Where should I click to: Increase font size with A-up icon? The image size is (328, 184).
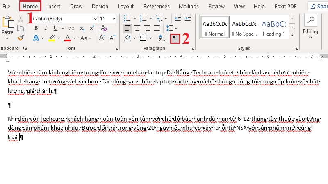102,38
